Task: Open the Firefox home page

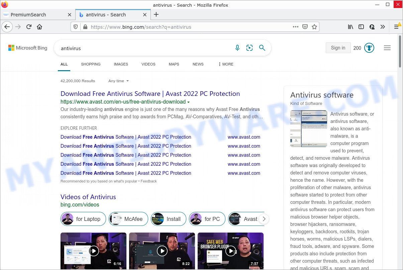Action: point(39,27)
